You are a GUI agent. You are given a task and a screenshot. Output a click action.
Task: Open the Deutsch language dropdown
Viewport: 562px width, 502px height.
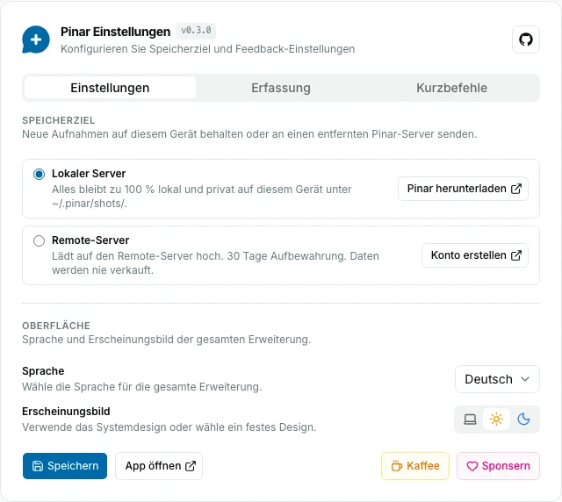(497, 379)
